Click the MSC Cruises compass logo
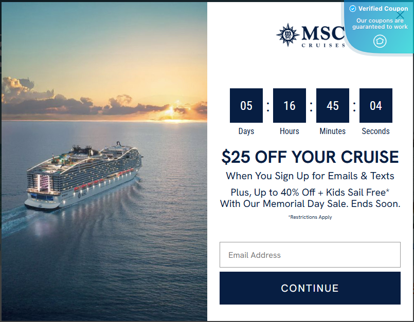Image resolution: width=414 pixels, height=322 pixels. [x=286, y=35]
